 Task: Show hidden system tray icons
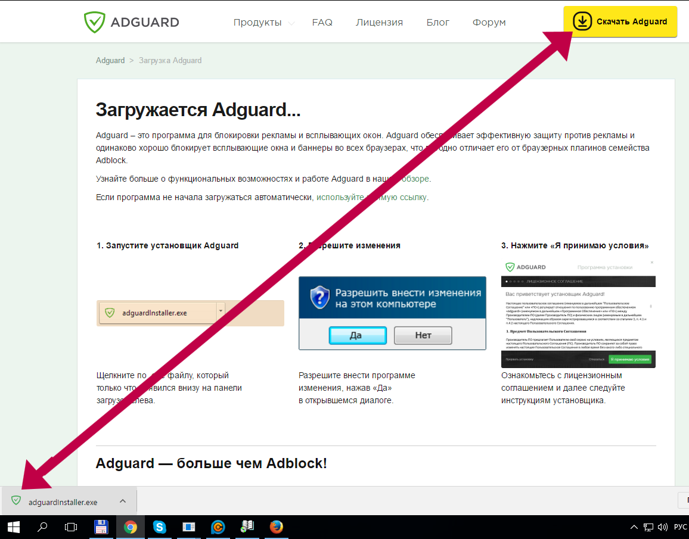tap(634, 527)
